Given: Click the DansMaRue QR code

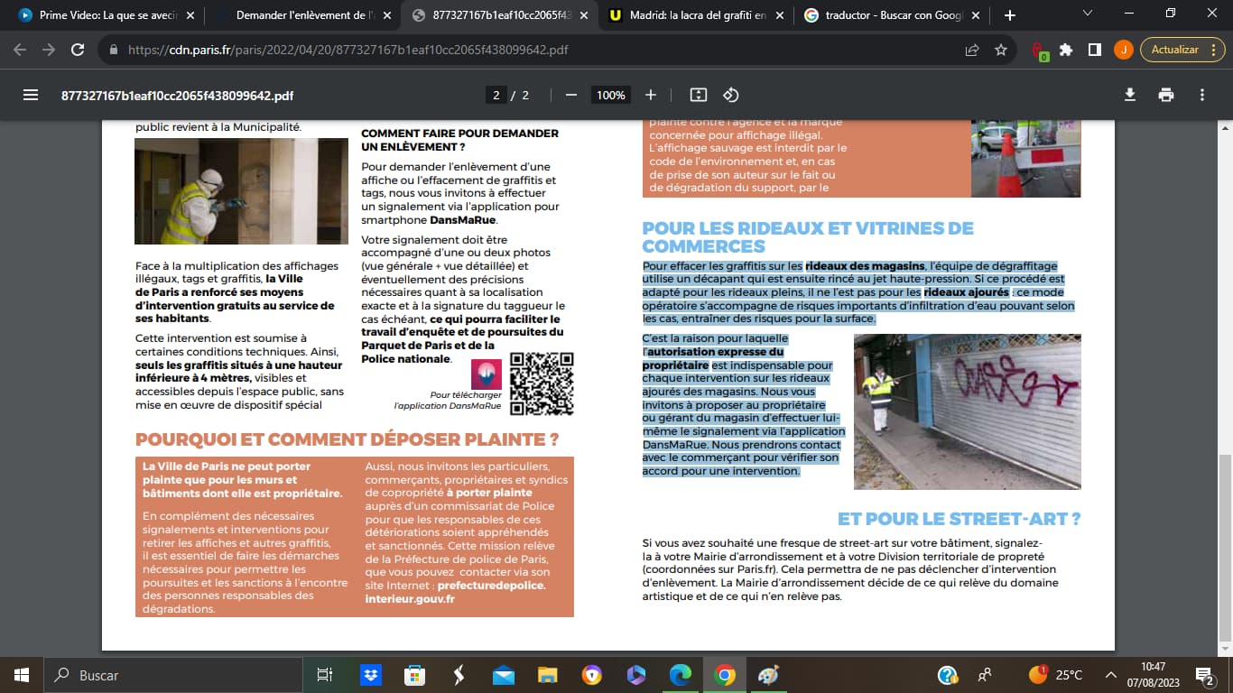Looking at the screenshot, I should tap(542, 383).
